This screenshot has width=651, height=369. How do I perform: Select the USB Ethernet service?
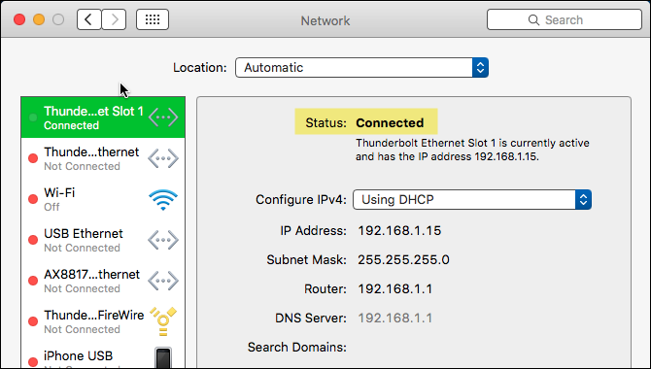click(x=103, y=240)
